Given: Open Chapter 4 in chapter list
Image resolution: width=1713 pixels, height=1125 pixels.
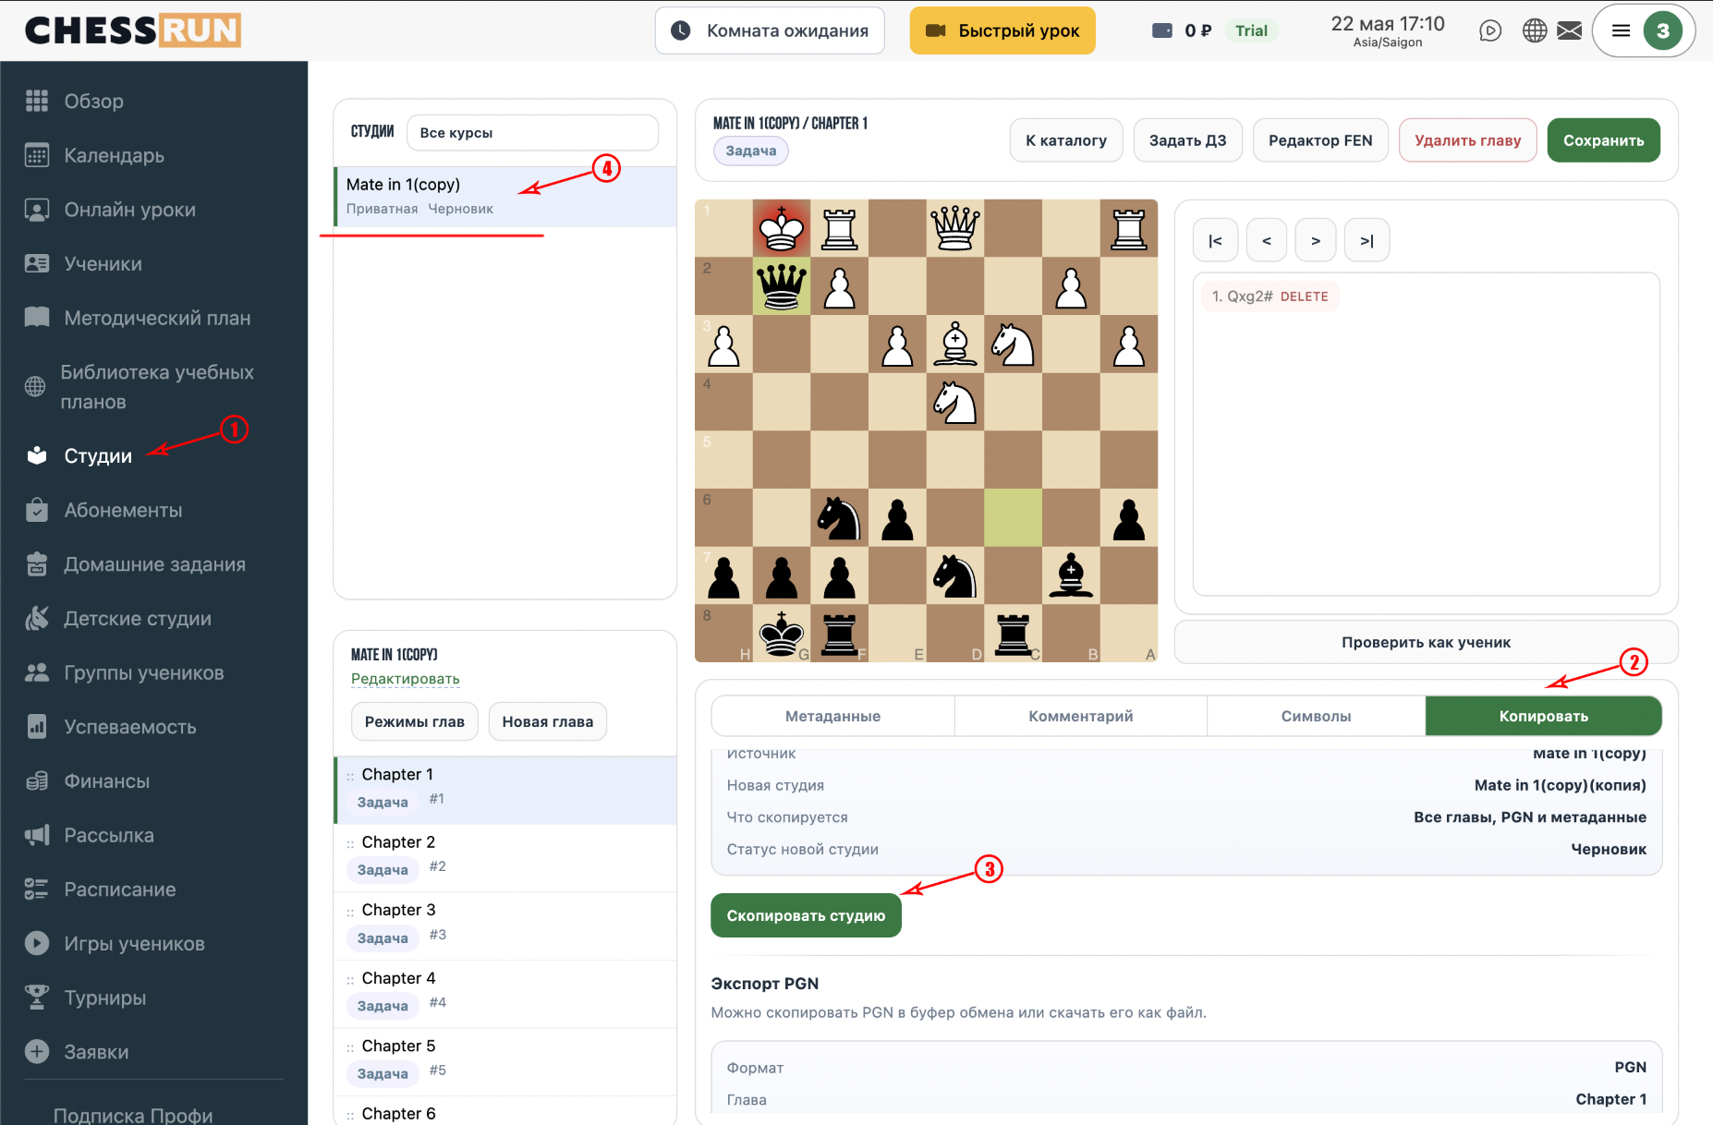Looking at the screenshot, I should click(505, 994).
